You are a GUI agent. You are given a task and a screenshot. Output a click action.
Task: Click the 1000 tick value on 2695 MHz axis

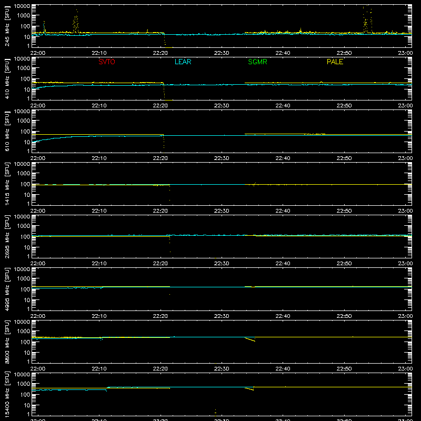23,226
